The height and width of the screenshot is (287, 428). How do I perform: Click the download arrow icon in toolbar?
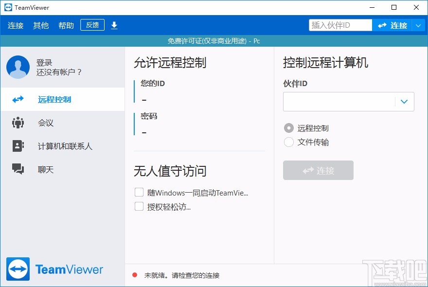pos(114,25)
